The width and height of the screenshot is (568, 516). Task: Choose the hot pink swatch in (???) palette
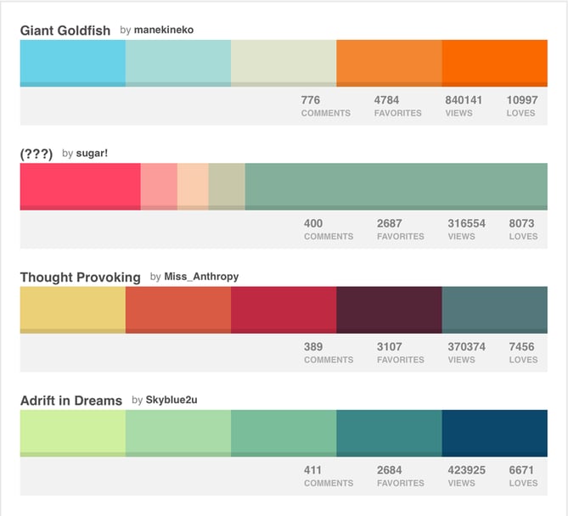coord(80,186)
